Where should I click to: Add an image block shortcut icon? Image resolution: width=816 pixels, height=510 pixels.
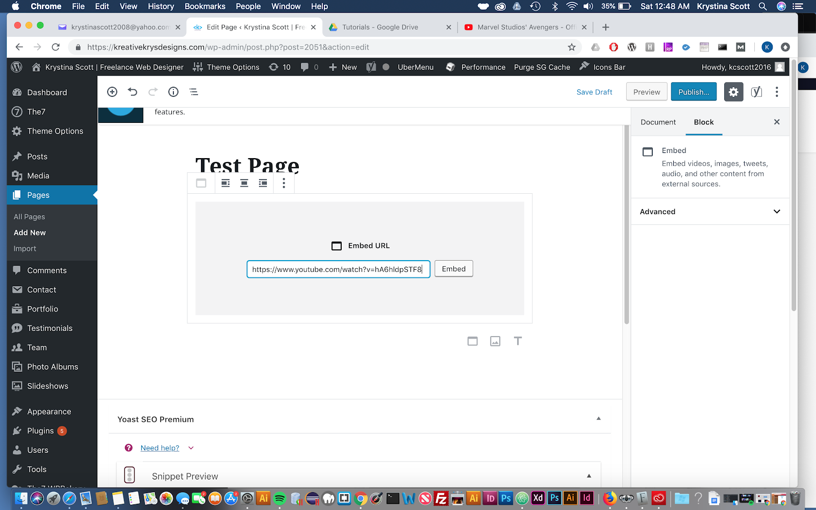[495, 341]
